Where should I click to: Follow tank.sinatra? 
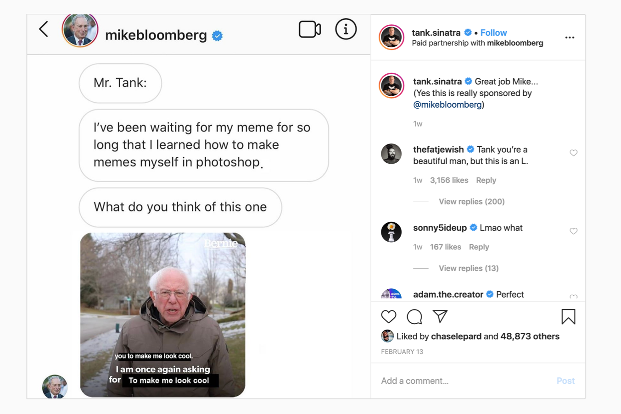493,33
